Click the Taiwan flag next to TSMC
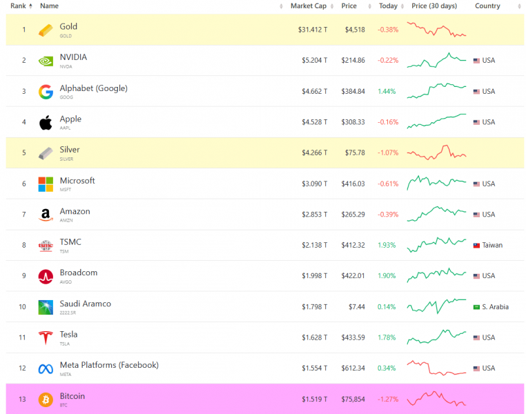526x414 pixels. (476, 246)
